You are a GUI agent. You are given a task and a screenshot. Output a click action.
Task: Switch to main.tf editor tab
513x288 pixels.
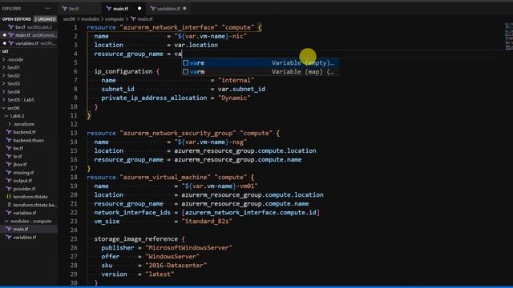pos(124,9)
